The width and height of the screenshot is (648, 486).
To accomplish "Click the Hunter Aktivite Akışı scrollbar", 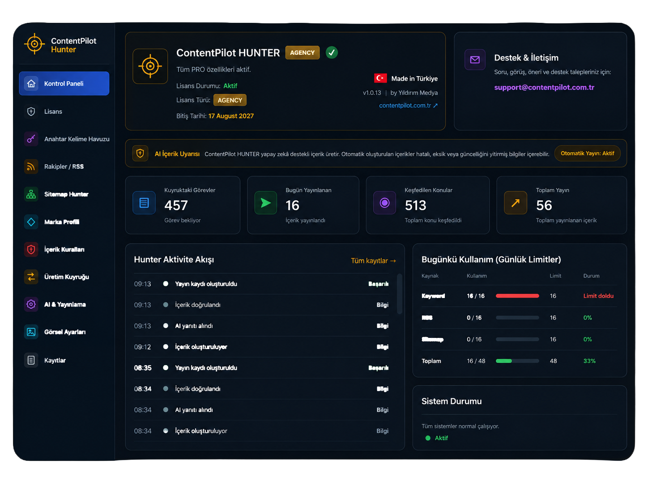I will [400, 294].
